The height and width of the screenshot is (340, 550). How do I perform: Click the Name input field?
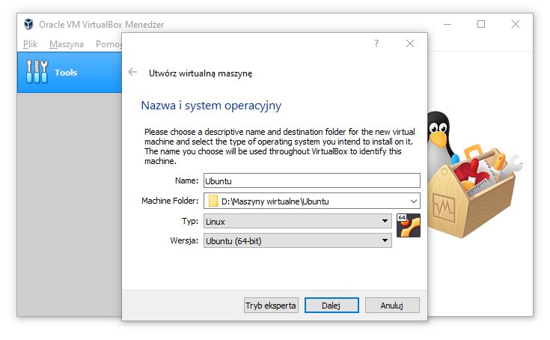(312, 180)
